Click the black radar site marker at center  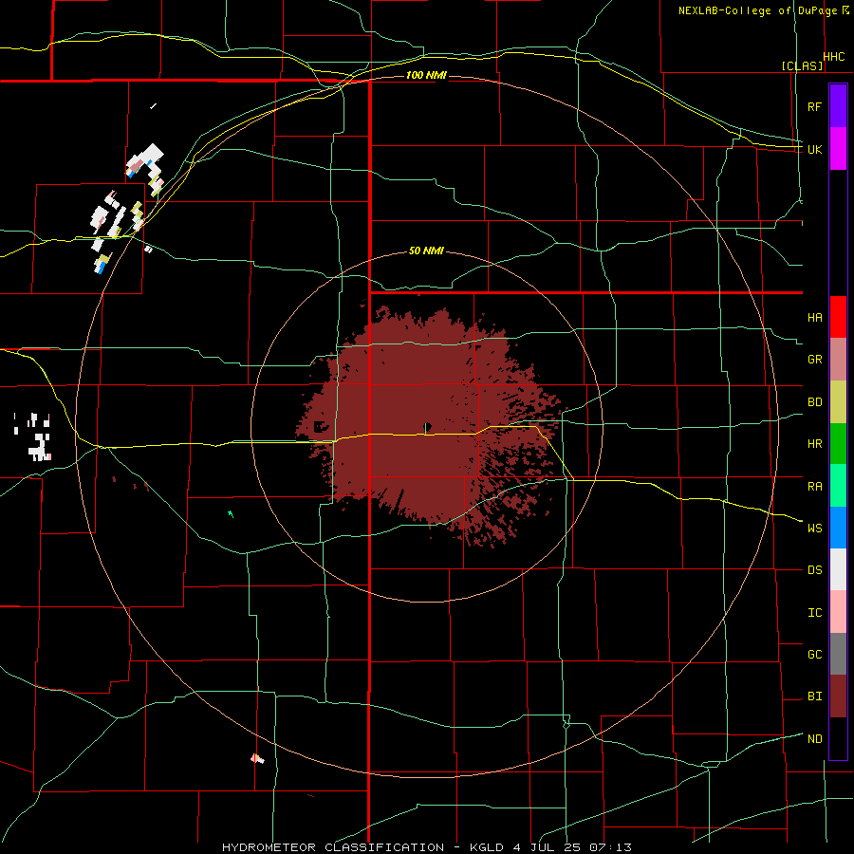(x=428, y=426)
